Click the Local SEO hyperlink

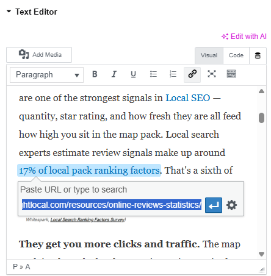point(187,98)
